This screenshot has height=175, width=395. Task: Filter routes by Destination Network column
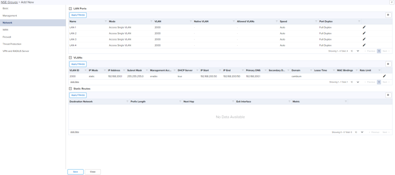point(127,102)
